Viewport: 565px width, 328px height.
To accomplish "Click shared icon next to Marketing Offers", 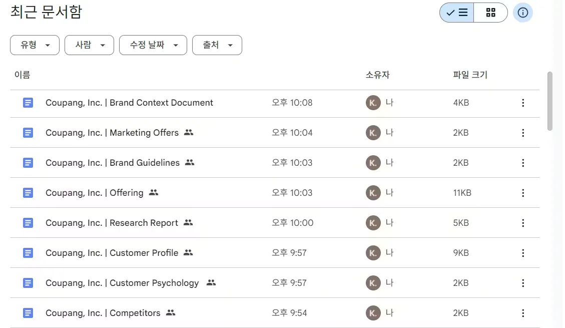I will pos(189,132).
